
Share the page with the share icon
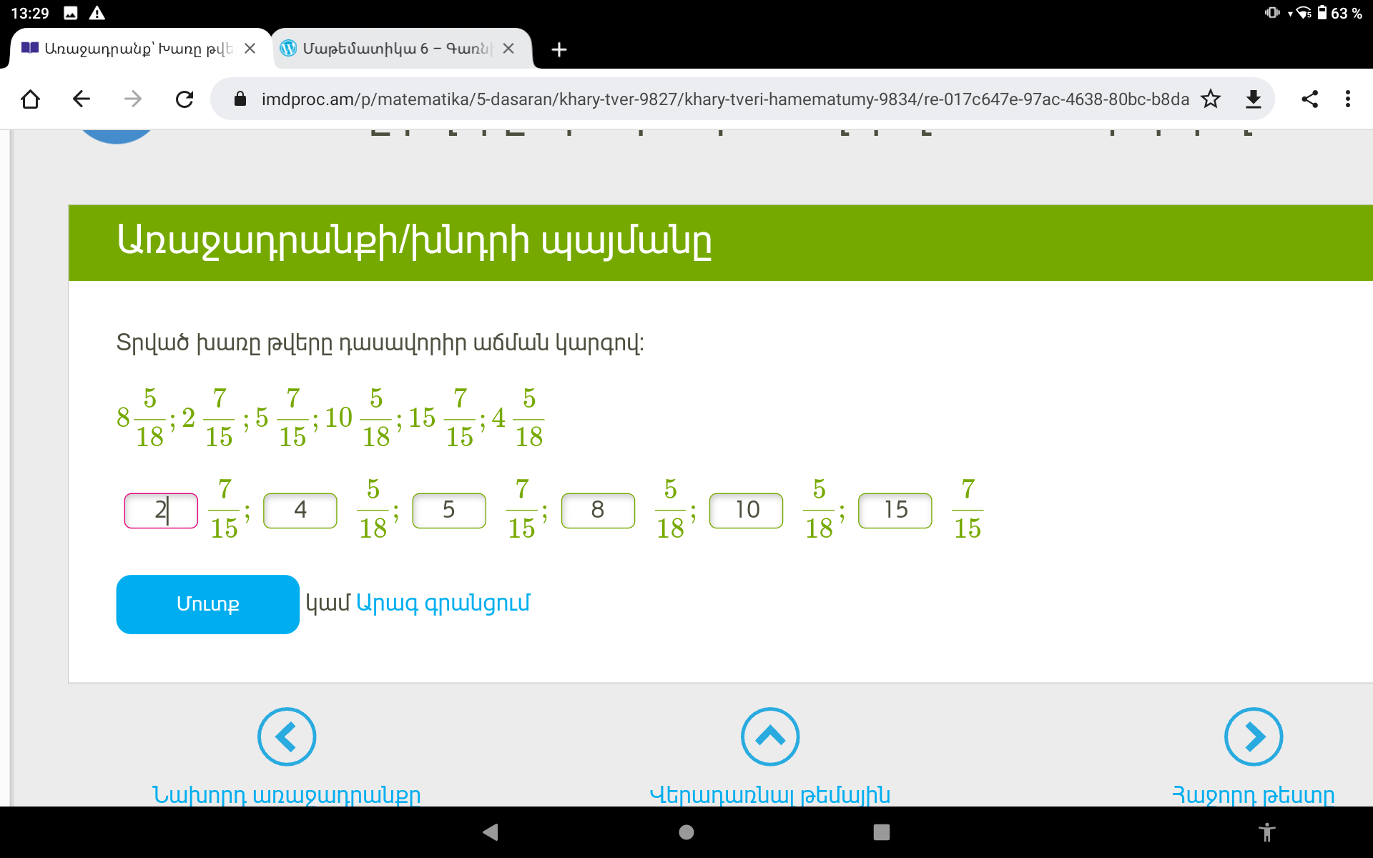pos(1309,99)
